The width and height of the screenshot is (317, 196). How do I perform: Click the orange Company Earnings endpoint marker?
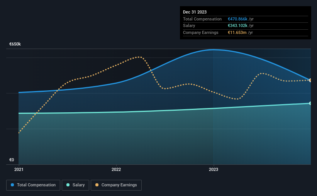(310, 80)
